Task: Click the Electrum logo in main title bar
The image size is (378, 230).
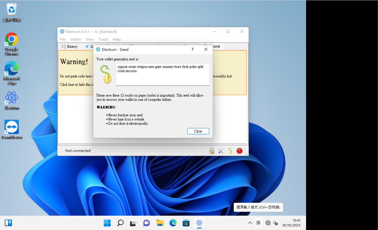Action: pos(62,31)
